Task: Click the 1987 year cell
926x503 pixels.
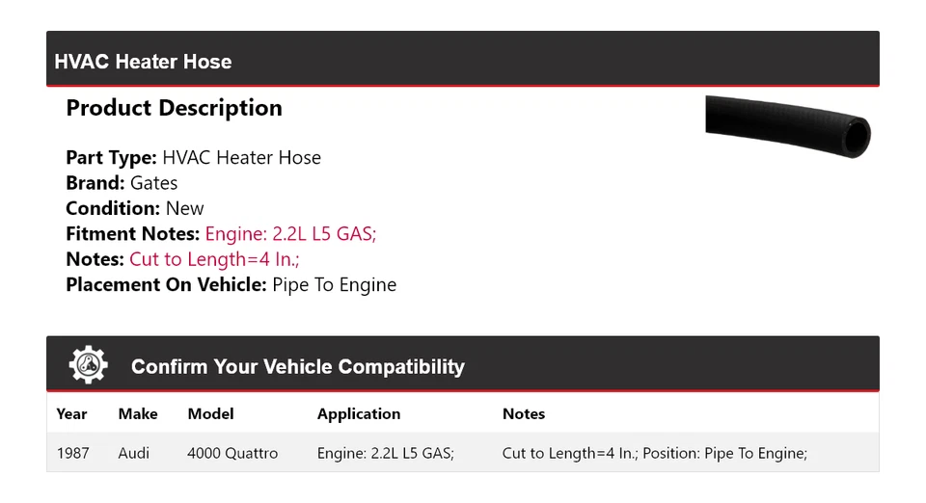Action: 72,453
